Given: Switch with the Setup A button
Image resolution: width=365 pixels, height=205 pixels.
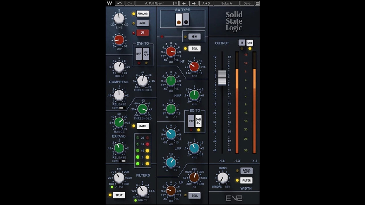Looking at the screenshot, I should [226, 3].
